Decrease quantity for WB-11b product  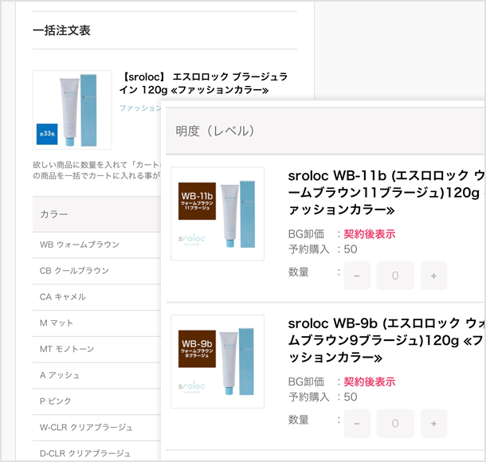357,276
